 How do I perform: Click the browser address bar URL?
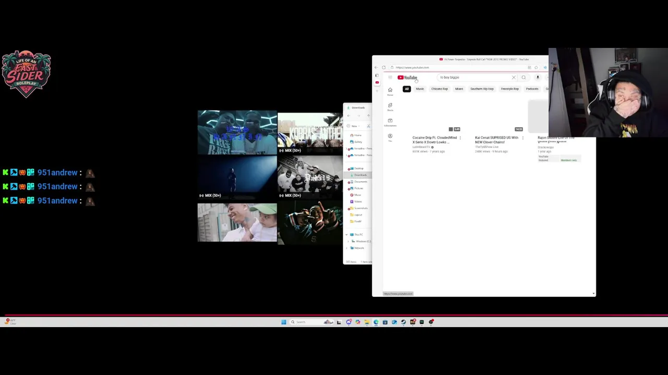(x=412, y=67)
